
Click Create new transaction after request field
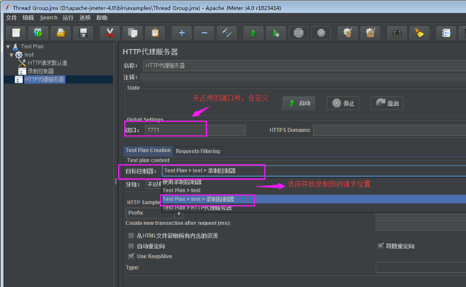(x=421, y=225)
